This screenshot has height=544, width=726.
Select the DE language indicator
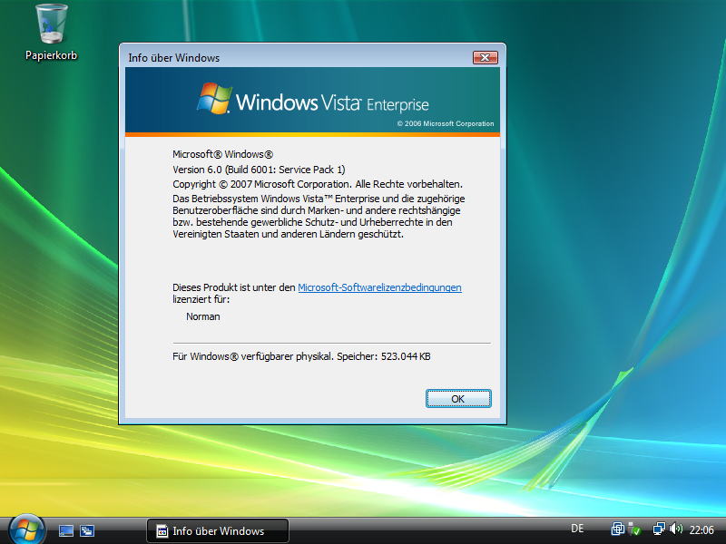tap(576, 529)
